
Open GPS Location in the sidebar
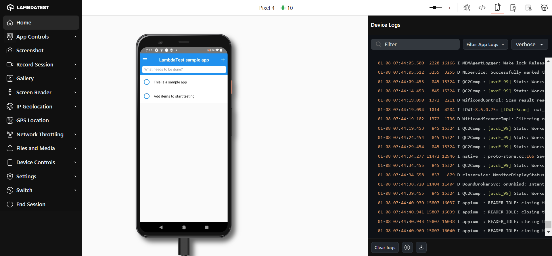[41, 120]
